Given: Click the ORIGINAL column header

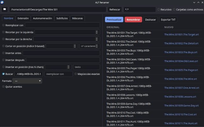Looking at the screenshot, I should coord(113,27).
